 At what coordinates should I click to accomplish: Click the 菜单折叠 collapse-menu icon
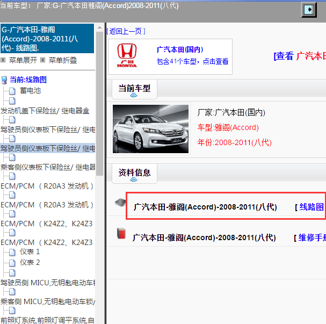click(x=42, y=60)
